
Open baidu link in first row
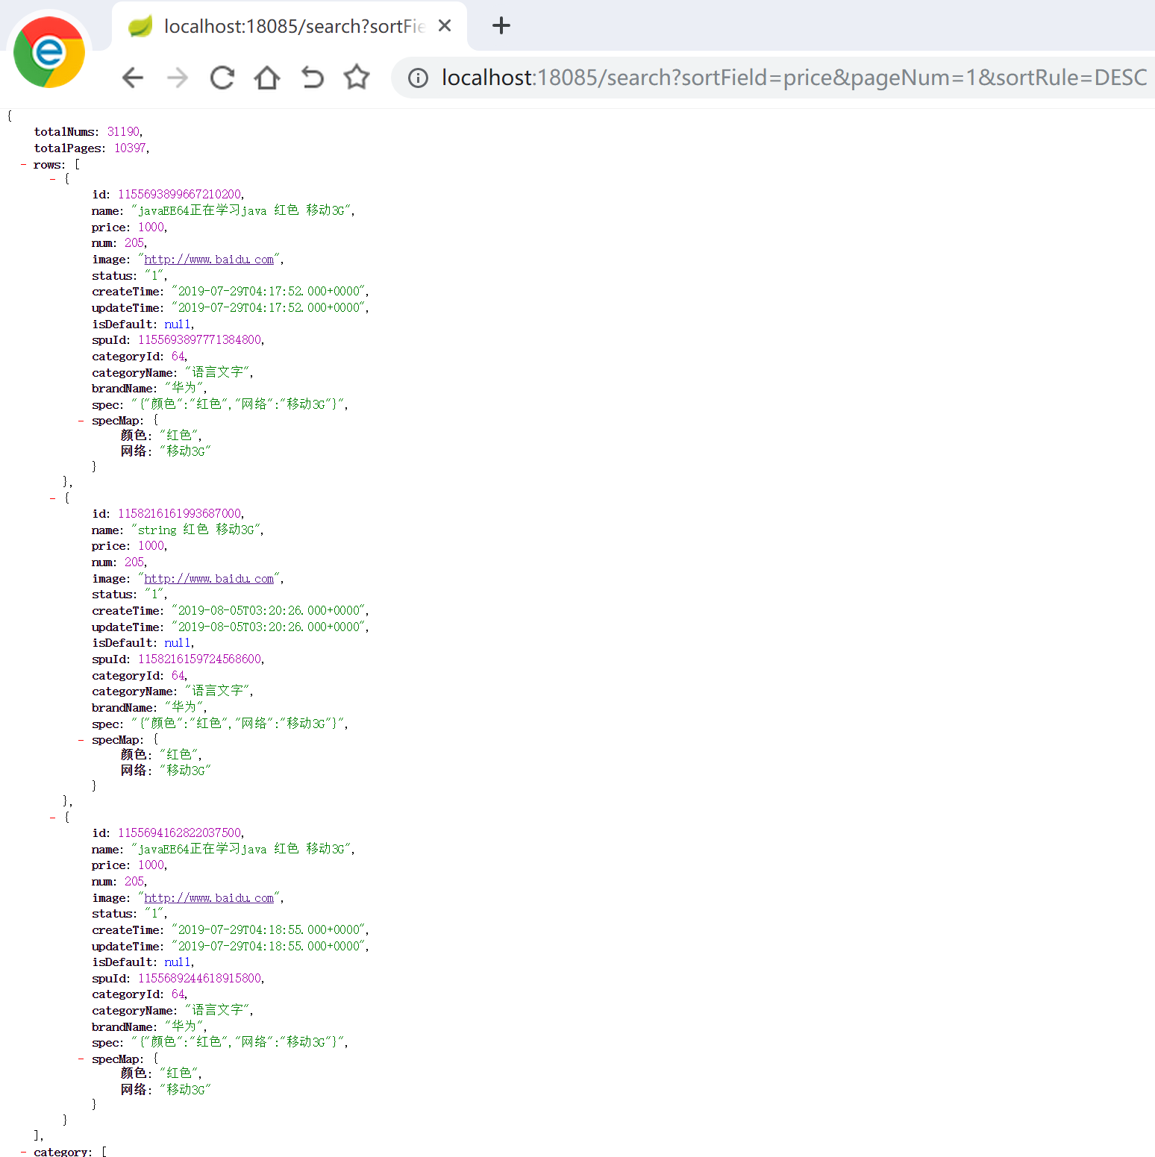(209, 260)
